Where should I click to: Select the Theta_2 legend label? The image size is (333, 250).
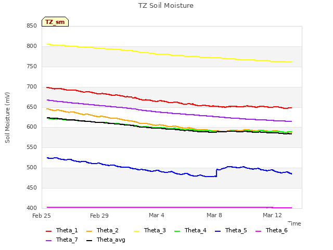click(108, 230)
